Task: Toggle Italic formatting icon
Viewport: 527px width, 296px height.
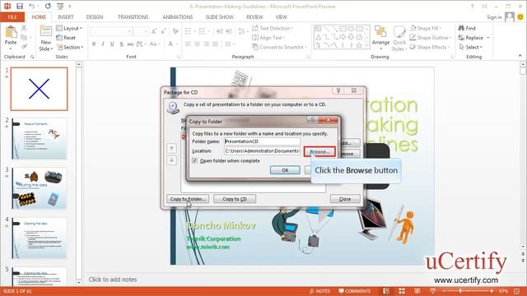Action: (103, 44)
